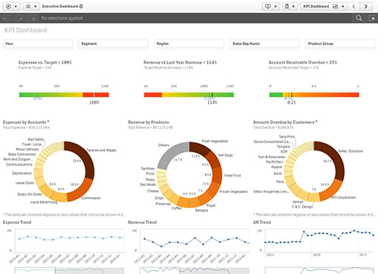Open the Product Group filter

click(x=340, y=44)
